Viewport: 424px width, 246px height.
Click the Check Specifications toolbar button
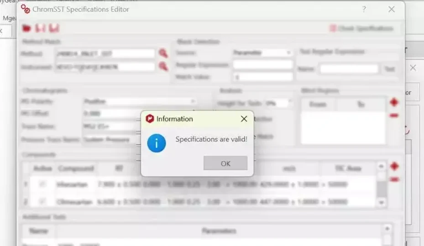pyautogui.click(x=361, y=28)
